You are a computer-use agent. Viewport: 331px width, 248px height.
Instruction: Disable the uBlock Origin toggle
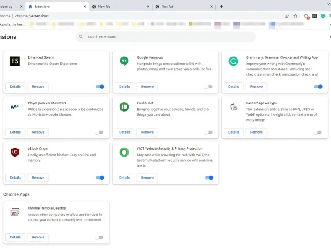pyautogui.click(x=100, y=178)
